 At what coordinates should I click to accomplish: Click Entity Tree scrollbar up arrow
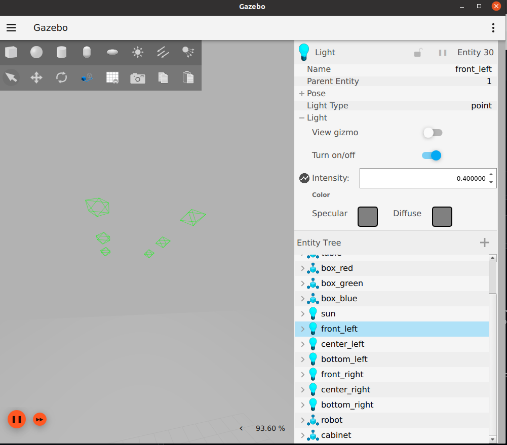[x=492, y=258]
